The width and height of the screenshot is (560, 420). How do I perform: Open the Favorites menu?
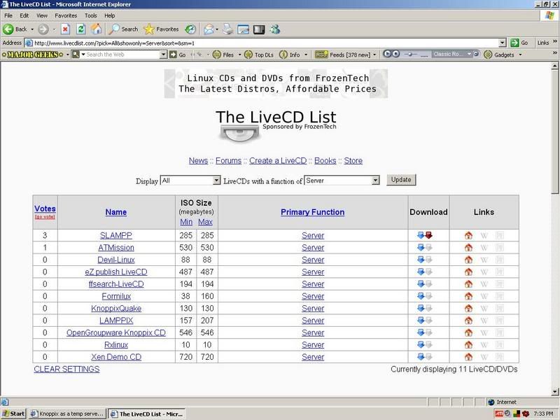click(x=66, y=15)
